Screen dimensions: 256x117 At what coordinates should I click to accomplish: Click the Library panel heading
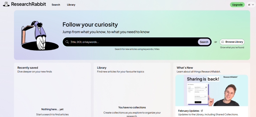coord(102,67)
